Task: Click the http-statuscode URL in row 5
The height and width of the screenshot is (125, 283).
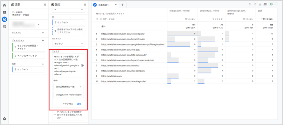Action: click(124, 55)
